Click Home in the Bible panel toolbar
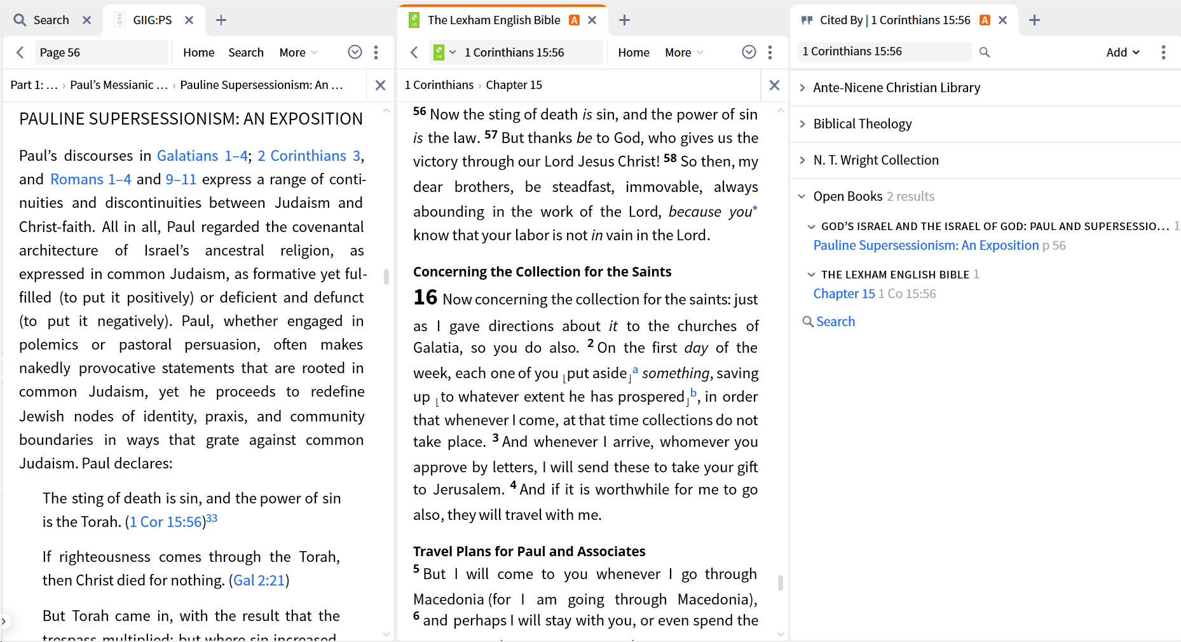The height and width of the screenshot is (642, 1181). 634,53
